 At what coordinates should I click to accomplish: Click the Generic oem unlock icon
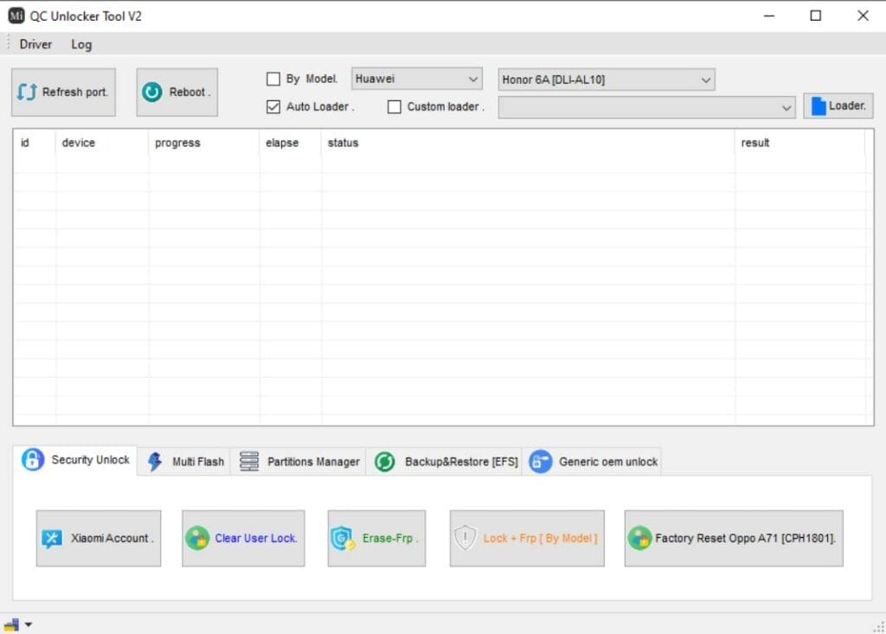[541, 462]
